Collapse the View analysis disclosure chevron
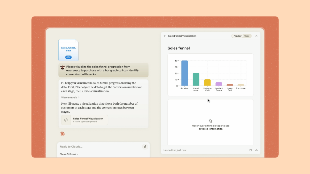 pyautogui.click(x=78, y=97)
